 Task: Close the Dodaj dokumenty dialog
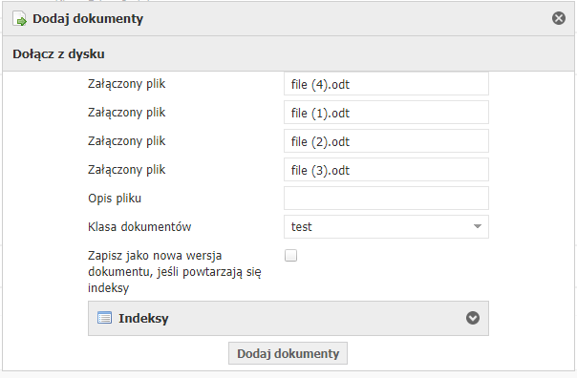pos(559,18)
